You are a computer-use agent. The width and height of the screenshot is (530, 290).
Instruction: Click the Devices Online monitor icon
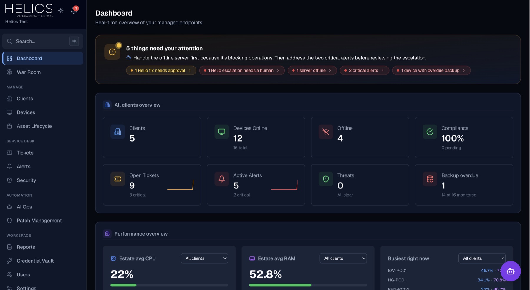(x=222, y=132)
